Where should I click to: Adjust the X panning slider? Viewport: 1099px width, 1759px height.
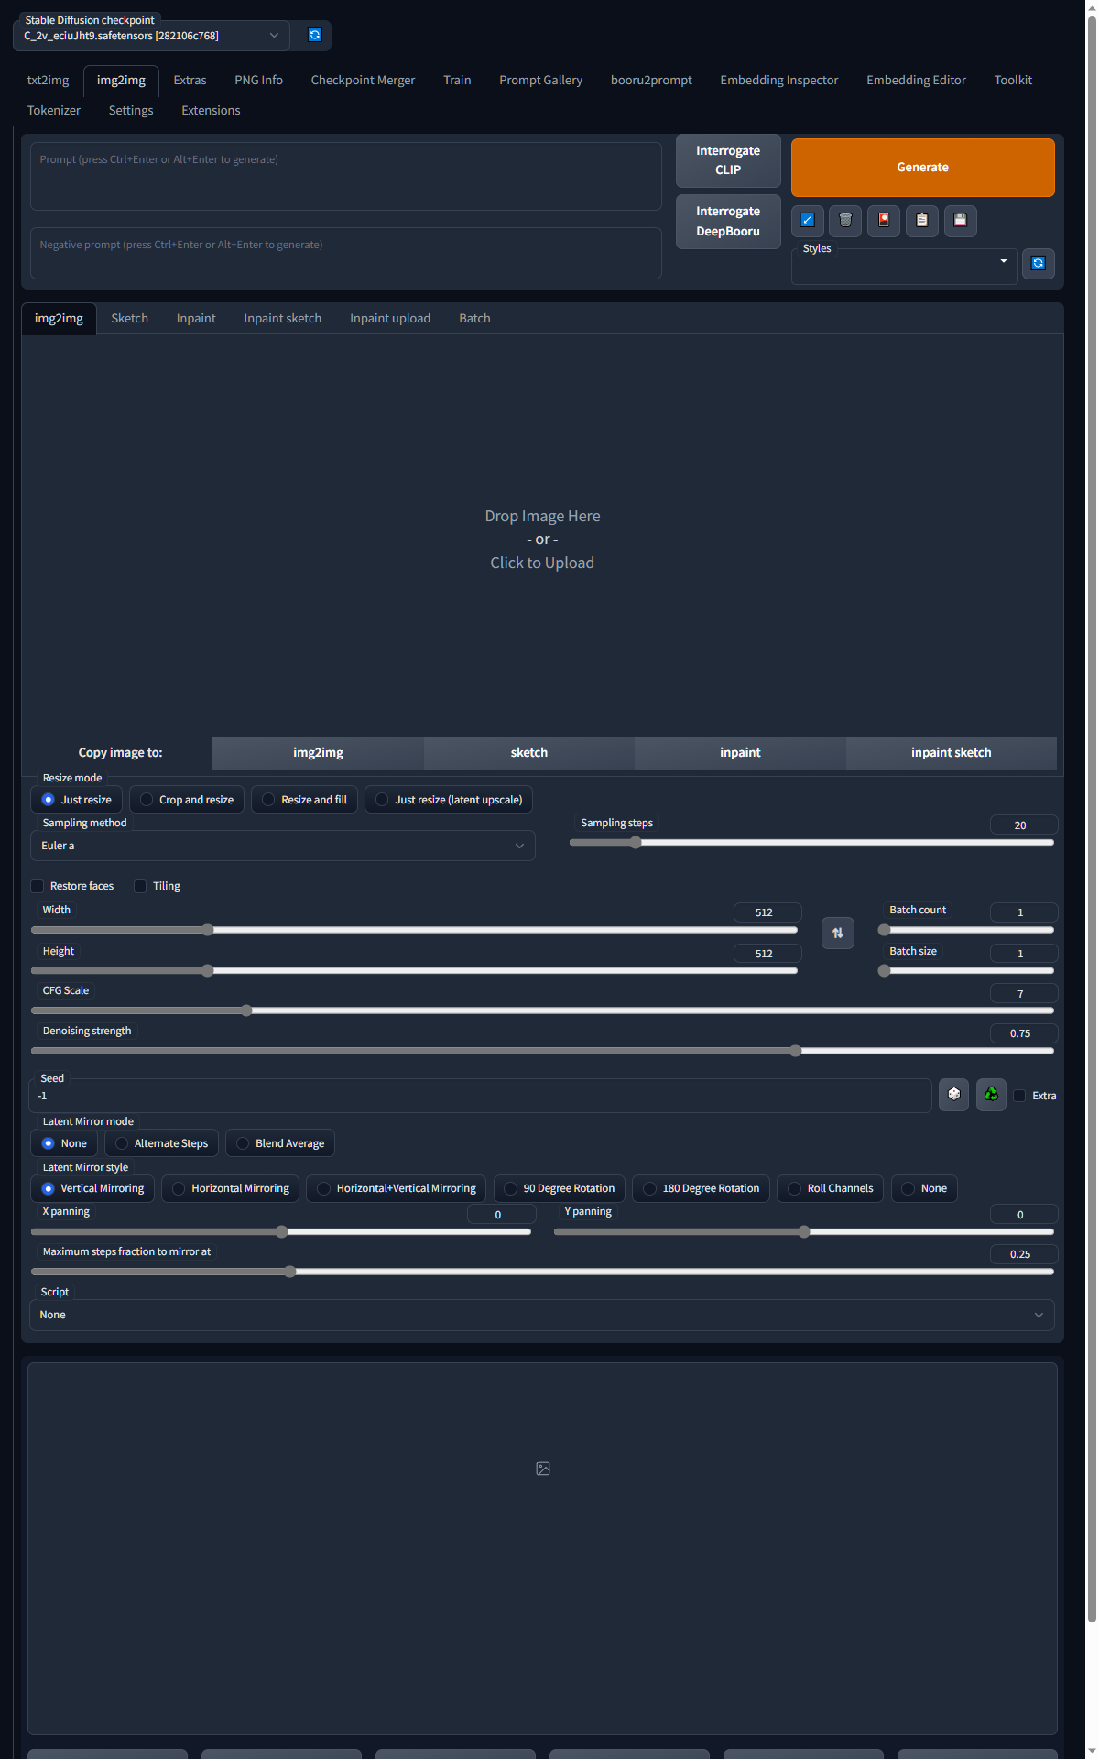coord(281,1231)
